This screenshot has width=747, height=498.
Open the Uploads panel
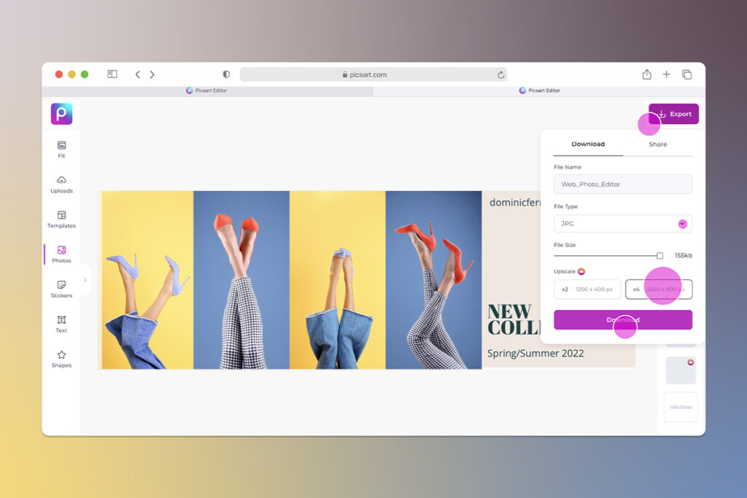(x=61, y=184)
